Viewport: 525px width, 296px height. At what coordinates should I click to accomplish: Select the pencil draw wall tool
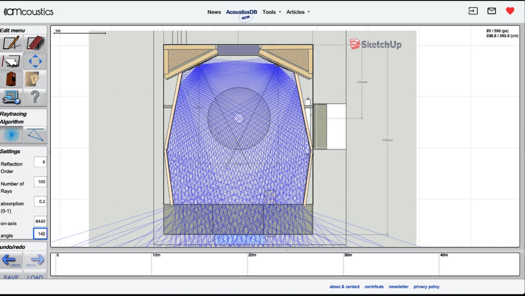coord(12,43)
